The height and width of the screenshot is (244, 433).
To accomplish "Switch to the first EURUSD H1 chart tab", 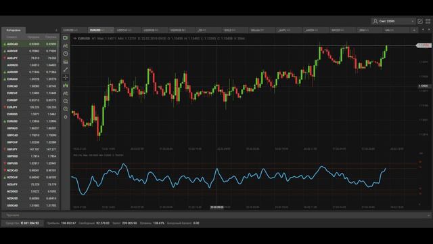I will point(74,30).
